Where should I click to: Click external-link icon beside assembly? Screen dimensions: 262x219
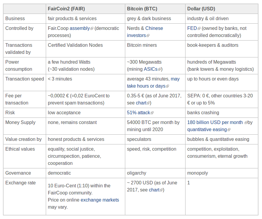pos(92,29)
